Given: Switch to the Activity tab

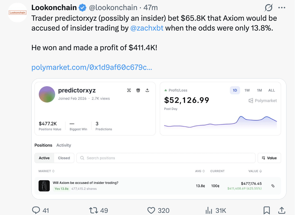Looking at the screenshot, I should pos(64,145).
